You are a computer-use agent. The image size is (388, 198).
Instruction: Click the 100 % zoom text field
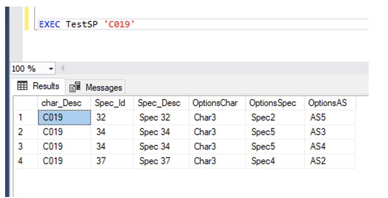29,69
